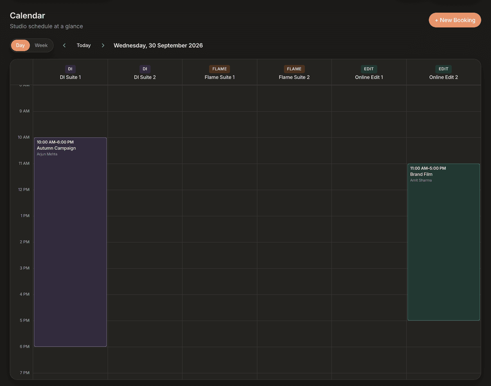Jump to Today

[84, 45]
